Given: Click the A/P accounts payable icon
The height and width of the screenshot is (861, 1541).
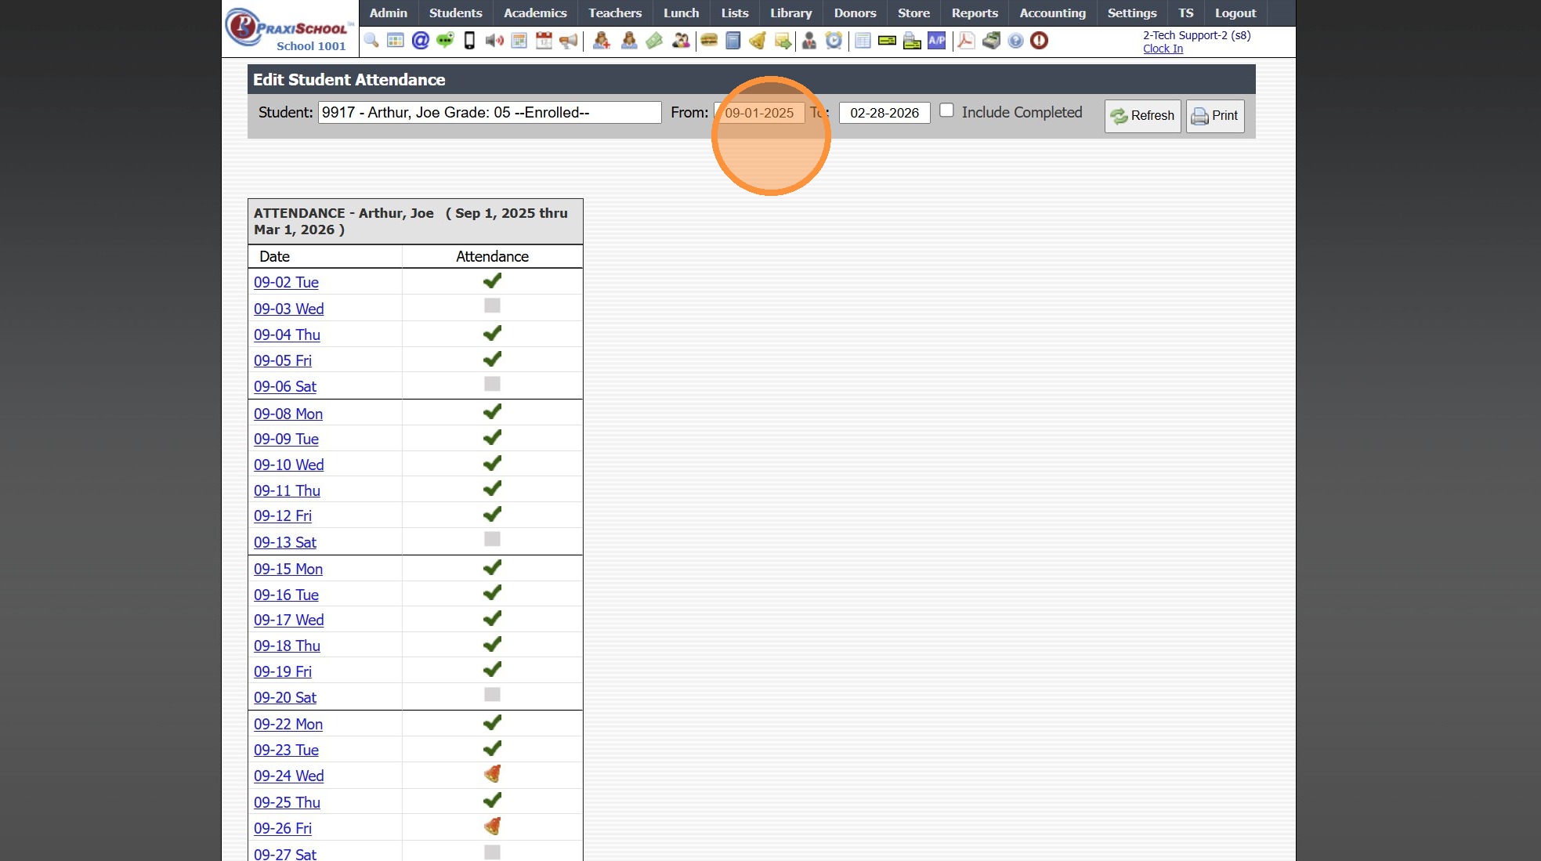Looking at the screenshot, I should coord(936,41).
